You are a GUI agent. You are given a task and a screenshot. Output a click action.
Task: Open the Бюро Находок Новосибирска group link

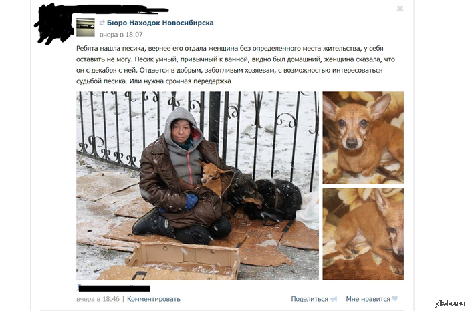pyautogui.click(x=160, y=23)
